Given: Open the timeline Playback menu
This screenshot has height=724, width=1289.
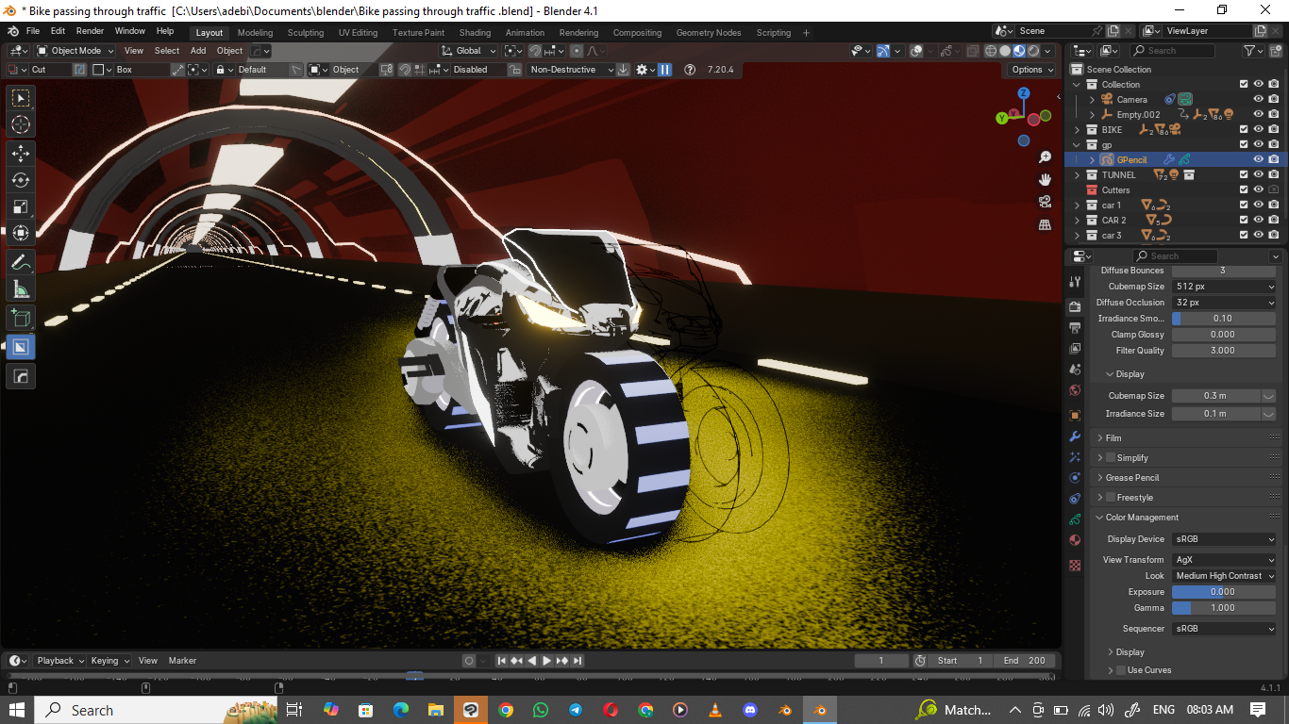Looking at the screenshot, I should coord(59,661).
